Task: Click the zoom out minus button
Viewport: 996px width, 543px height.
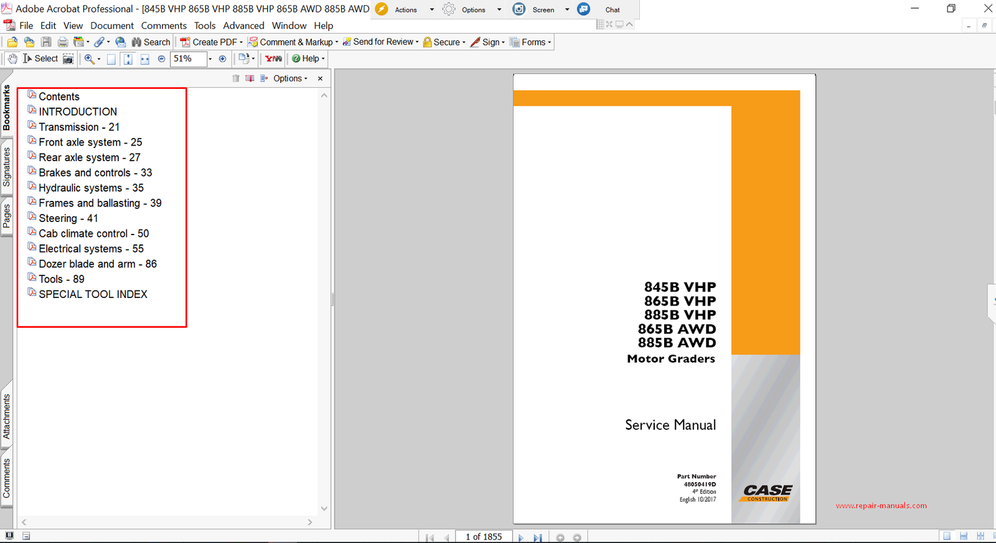Action: [x=162, y=58]
